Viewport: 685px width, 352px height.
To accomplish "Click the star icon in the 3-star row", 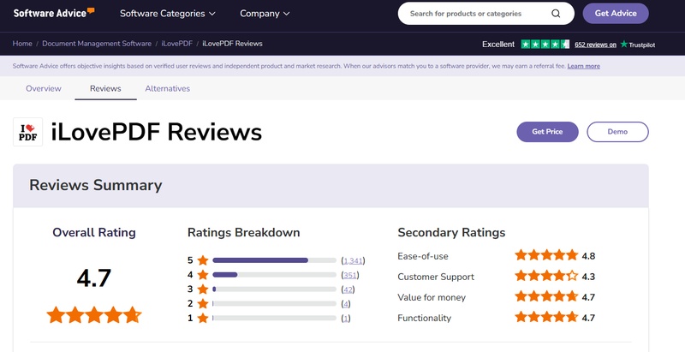I will point(203,289).
